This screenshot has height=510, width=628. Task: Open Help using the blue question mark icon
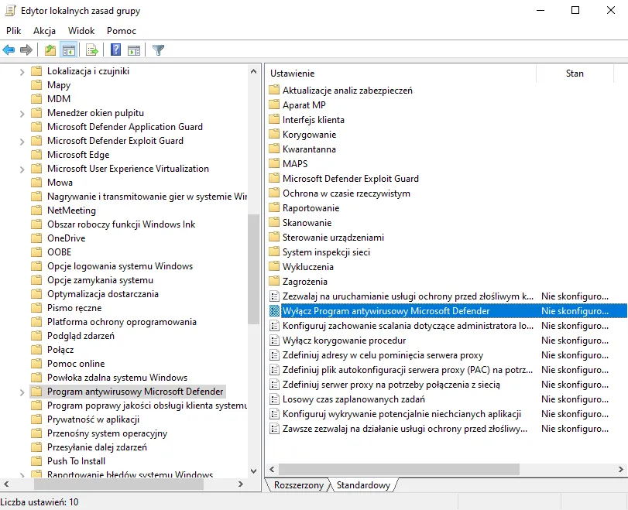point(115,50)
